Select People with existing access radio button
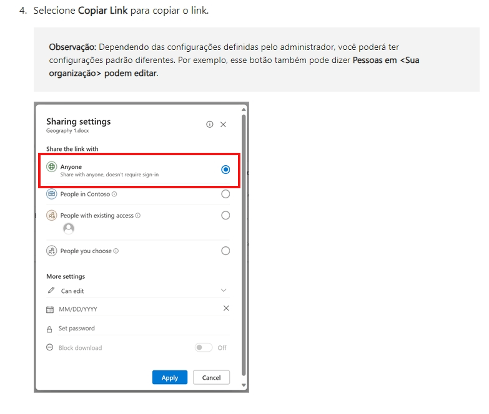Screen dimensions: 489x414 point(225,215)
